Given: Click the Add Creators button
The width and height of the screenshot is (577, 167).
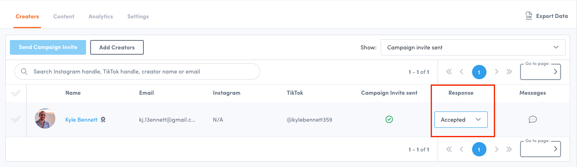Looking at the screenshot, I should click(117, 47).
